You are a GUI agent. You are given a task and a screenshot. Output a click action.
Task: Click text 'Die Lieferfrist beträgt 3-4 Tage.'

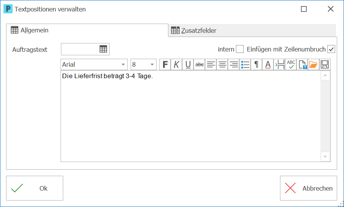pos(107,76)
